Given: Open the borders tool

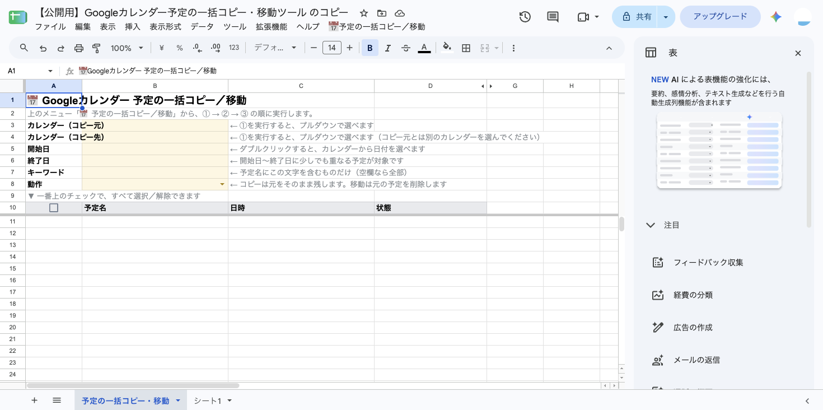Looking at the screenshot, I should tap(466, 48).
